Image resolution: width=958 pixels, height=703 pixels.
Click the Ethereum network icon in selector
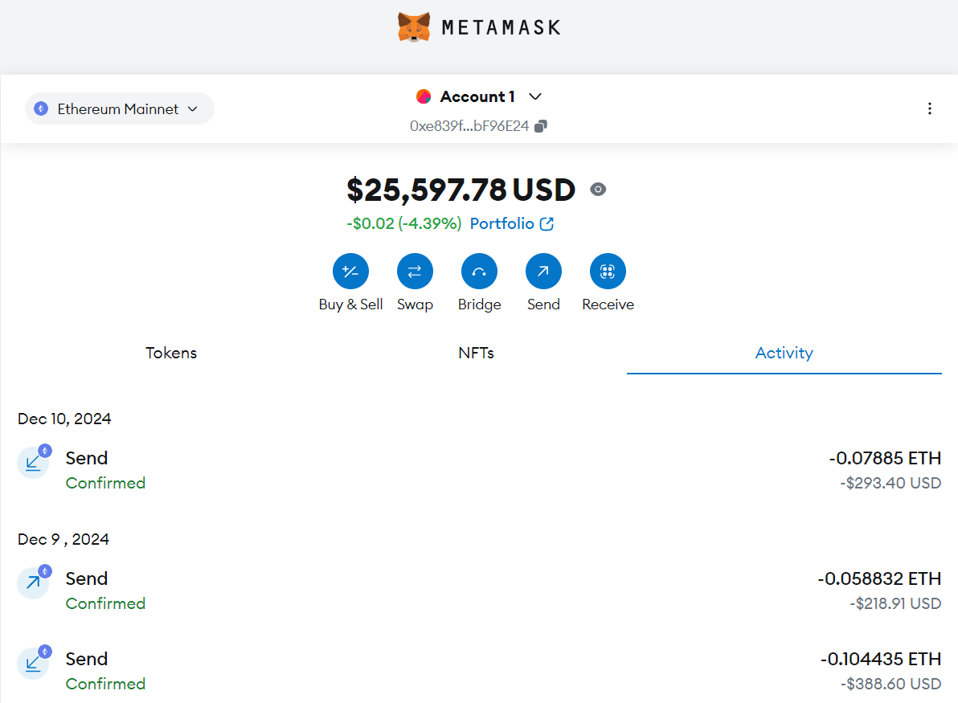click(41, 108)
